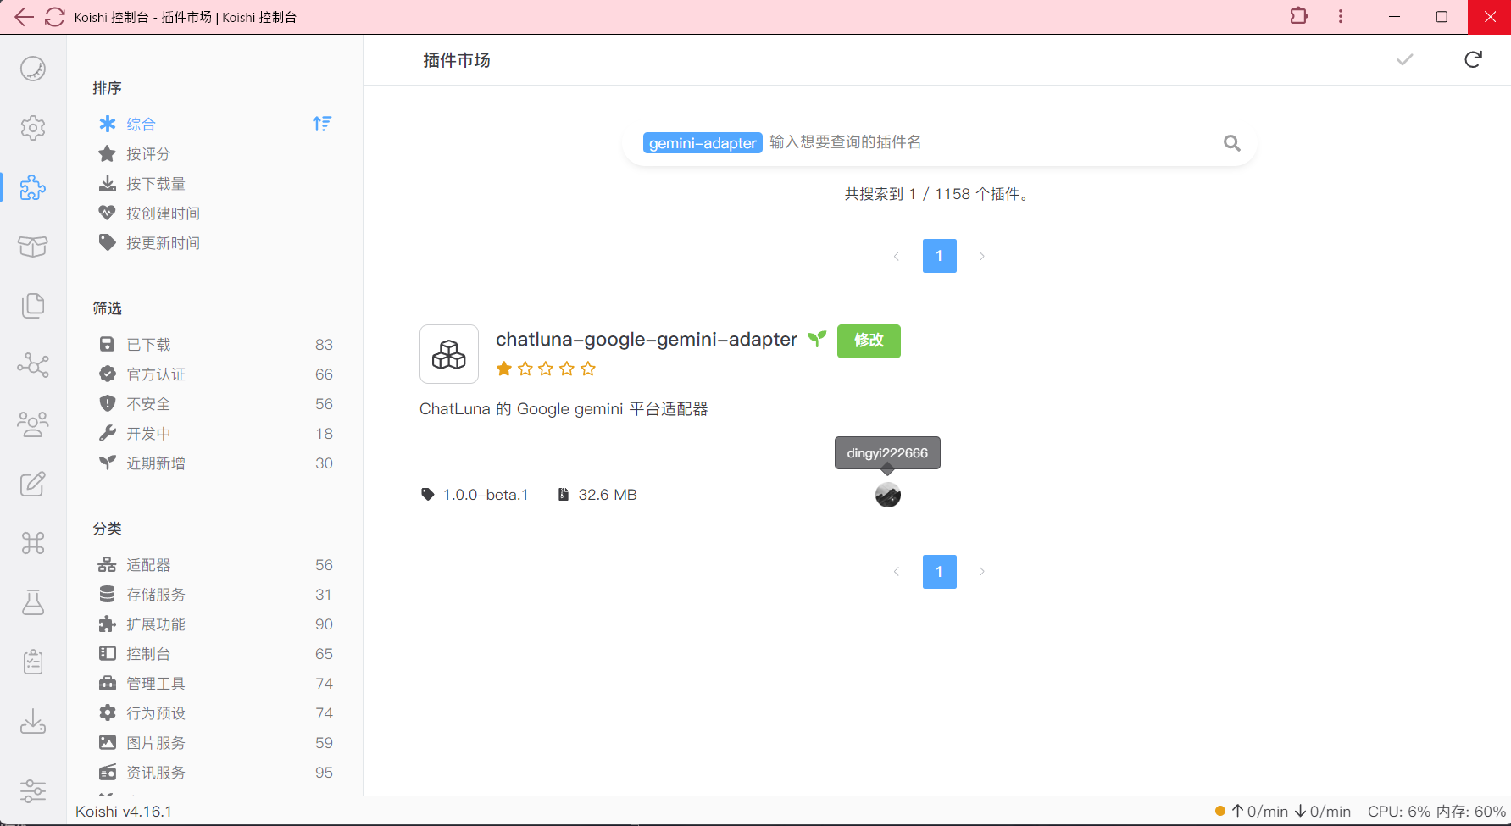The image size is (1511, 826).
Task: Open the plugin market puzzle icon in sidebar
Action: coord(33,187)
